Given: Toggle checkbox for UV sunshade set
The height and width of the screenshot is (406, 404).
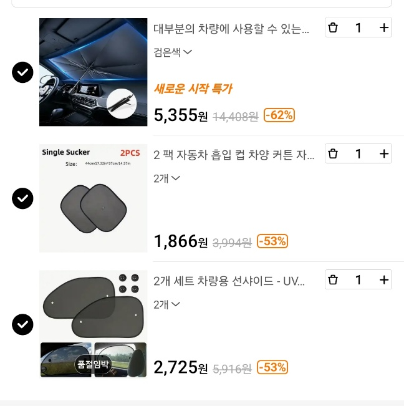Looking at the screenshot, I should (x=23, y=324).
